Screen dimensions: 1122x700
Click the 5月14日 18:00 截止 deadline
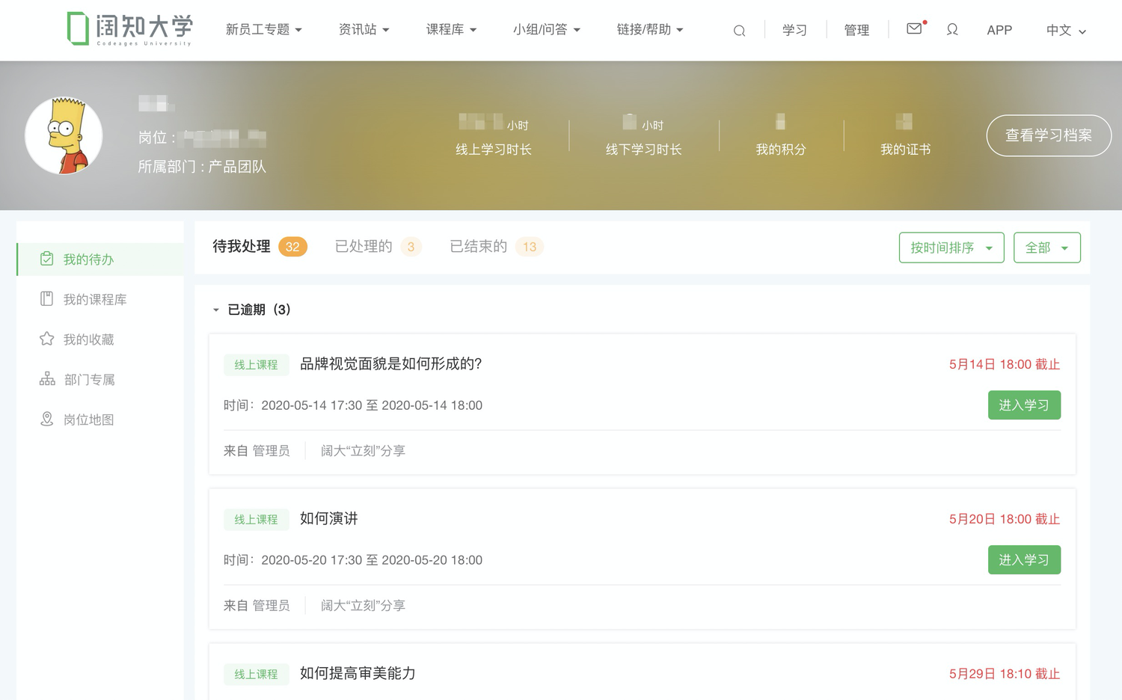pyautogui.click(x=1005, y=364)
